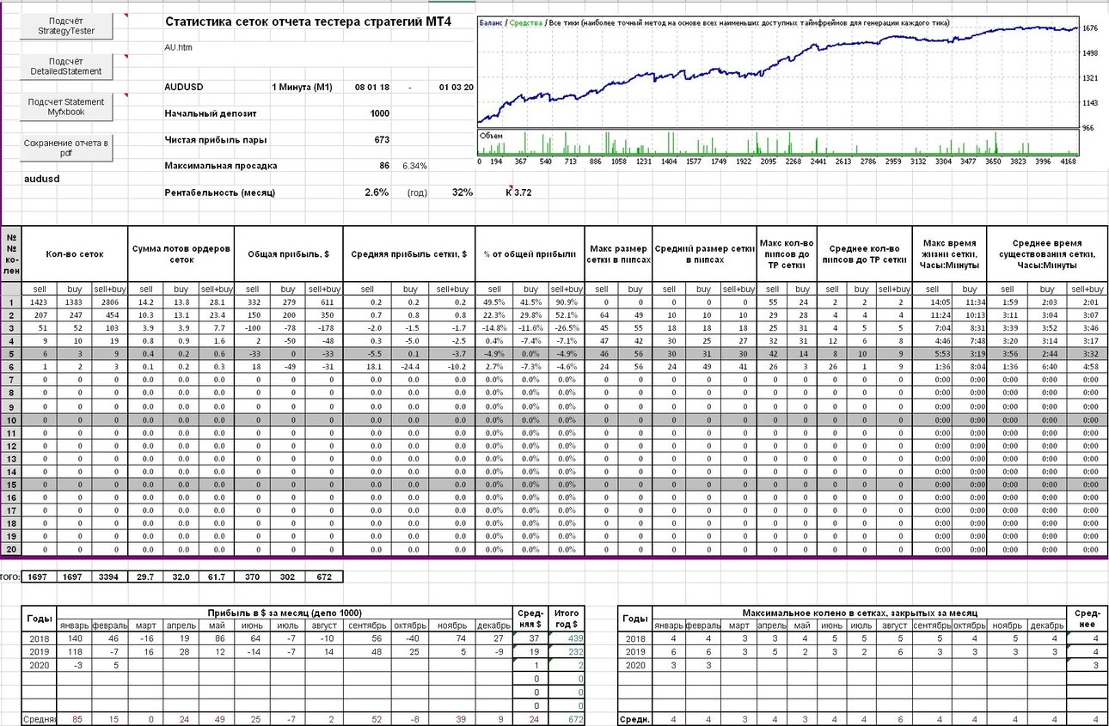1109x726 pixels.
Task: Select the Средняя прибыль сетки, $ header
Action: [407, 254]
